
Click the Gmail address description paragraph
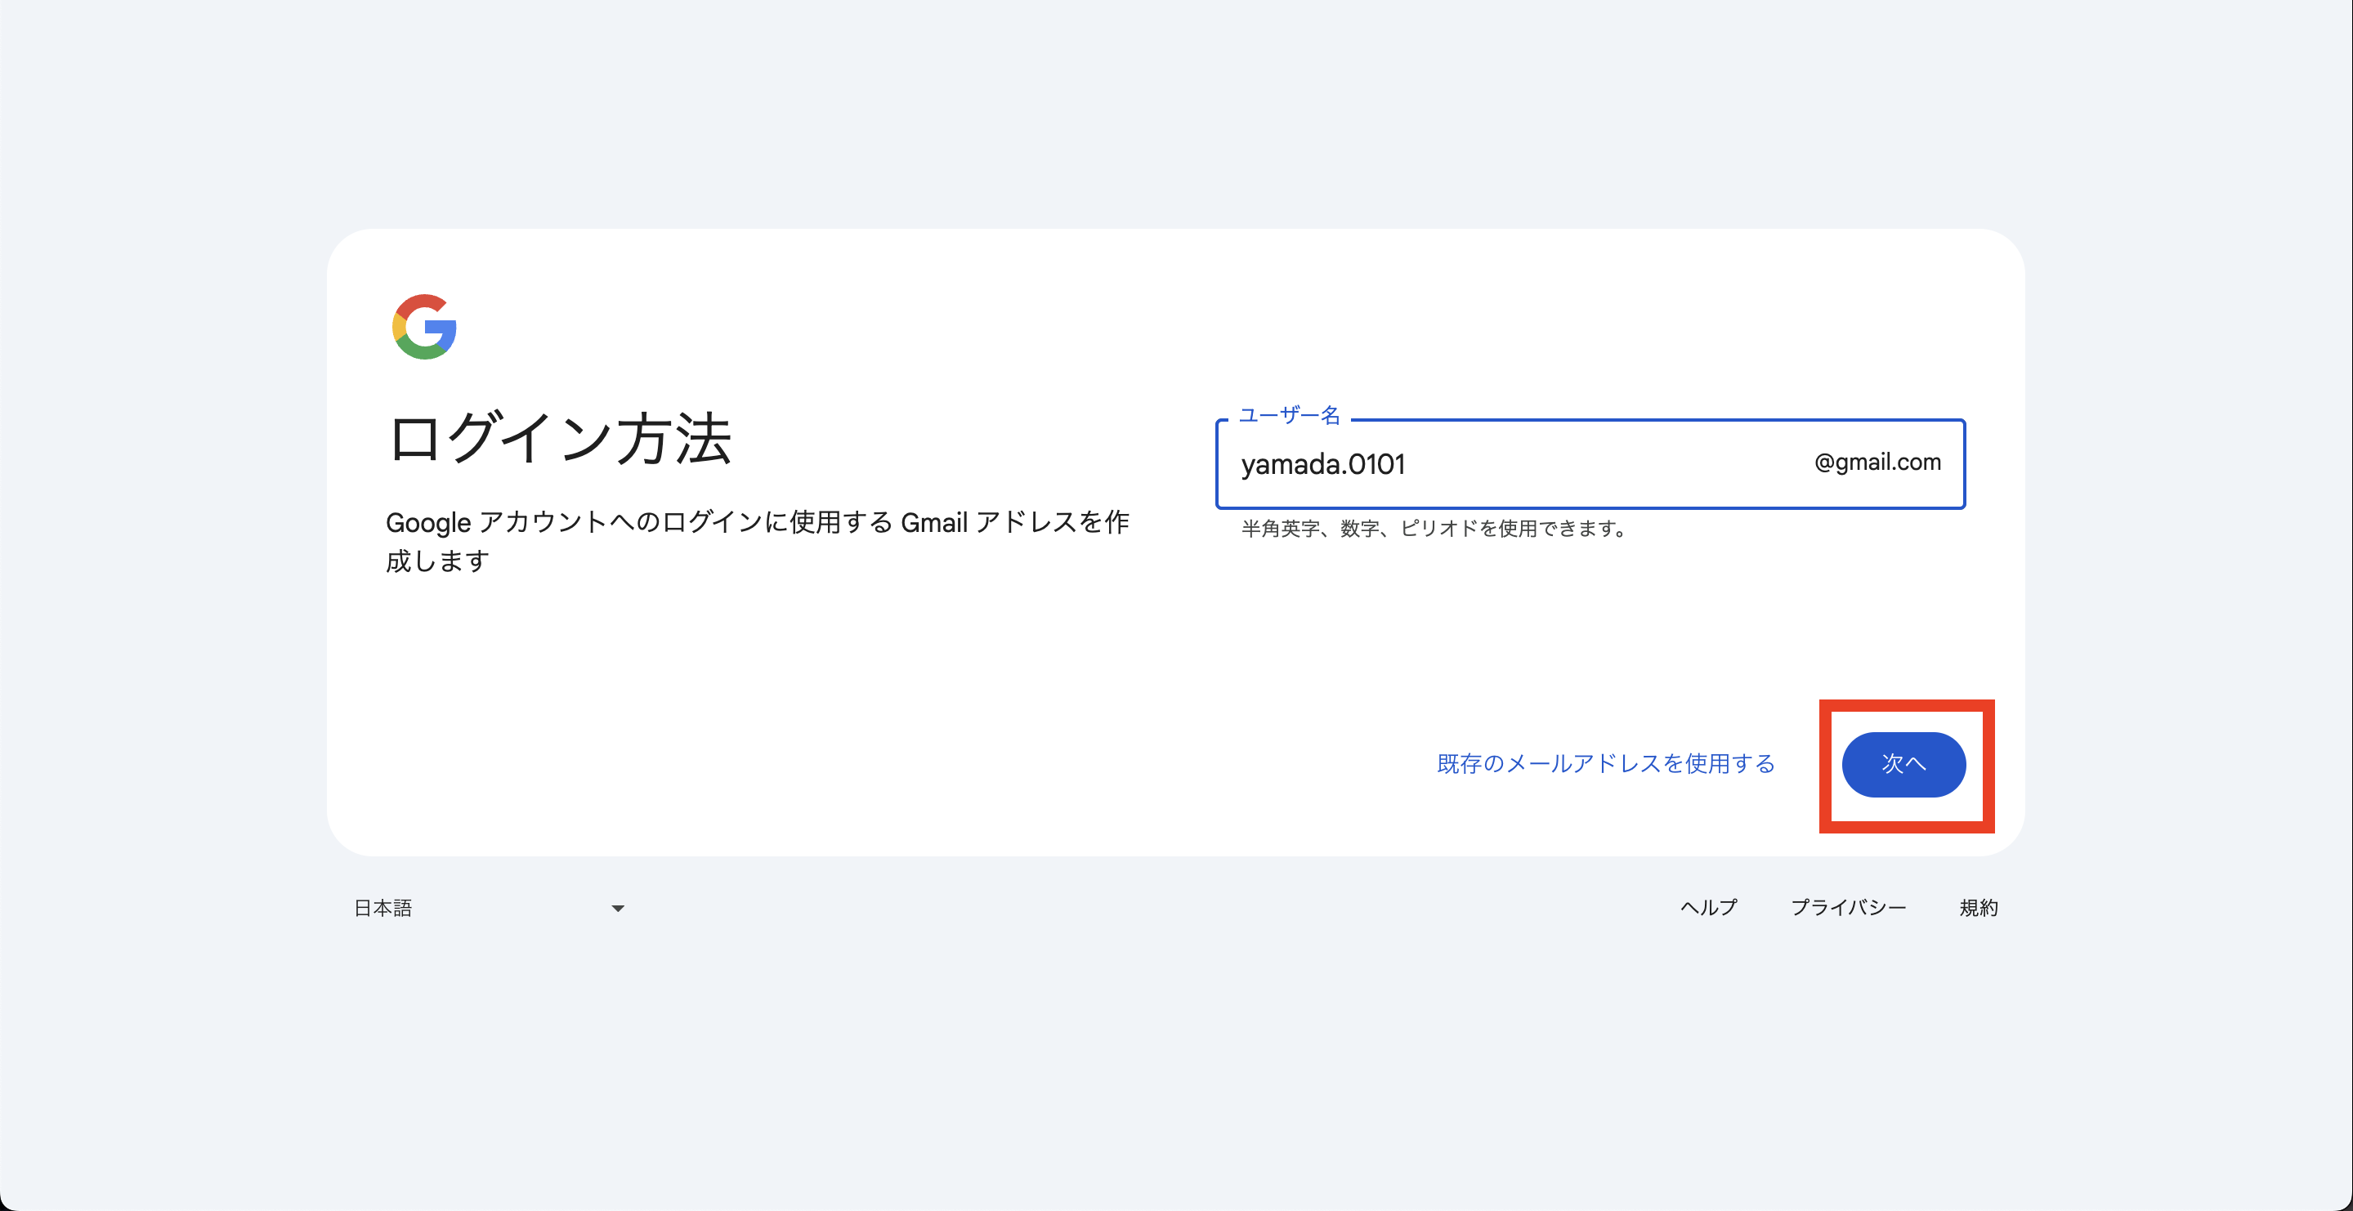click(x=756, y=522)
